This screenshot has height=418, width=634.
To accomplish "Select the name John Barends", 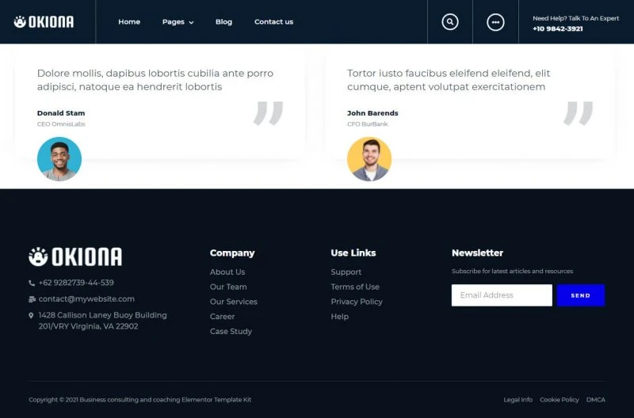I will point(372,113).
